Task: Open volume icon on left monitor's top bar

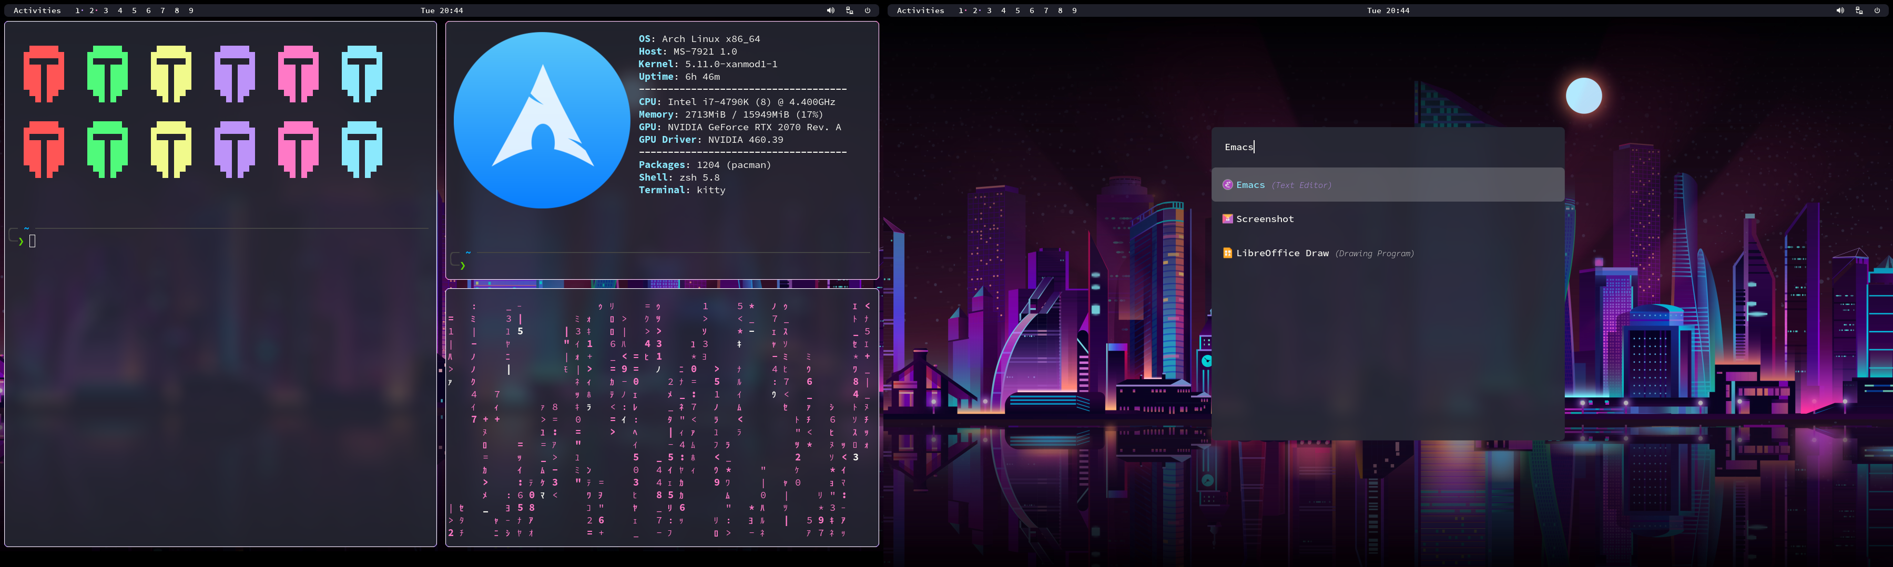Action: (x=830, y=10)
